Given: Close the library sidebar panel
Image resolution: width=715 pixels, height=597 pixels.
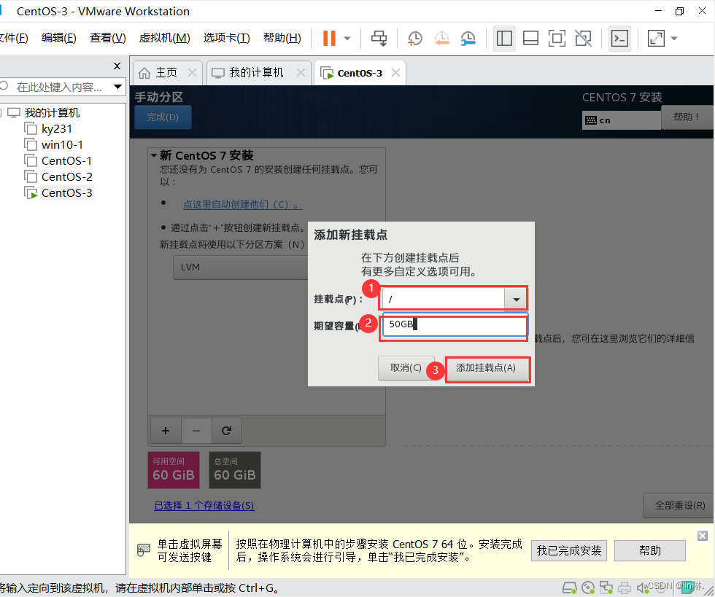Looking at the screenshot, I should [117, 66].
